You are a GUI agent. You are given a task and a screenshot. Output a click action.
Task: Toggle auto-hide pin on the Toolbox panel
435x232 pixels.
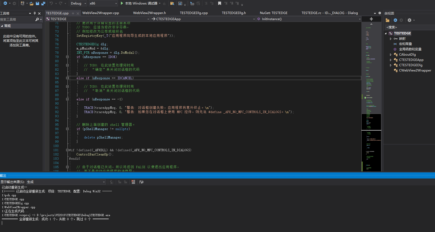tap(35, 13)
